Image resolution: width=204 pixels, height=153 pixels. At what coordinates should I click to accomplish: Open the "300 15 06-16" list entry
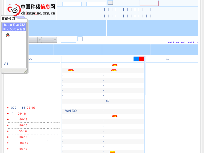point(23,108)
